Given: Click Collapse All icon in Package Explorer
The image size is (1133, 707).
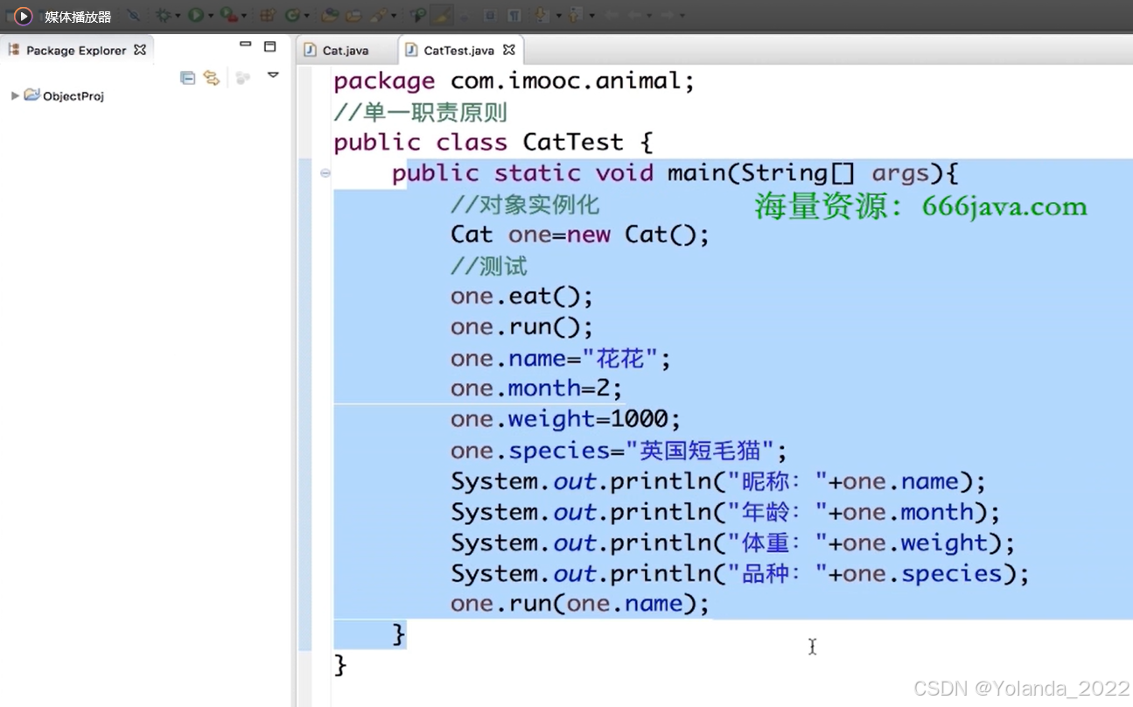Looking at the screenshot, I should click(x=187, y=78).
